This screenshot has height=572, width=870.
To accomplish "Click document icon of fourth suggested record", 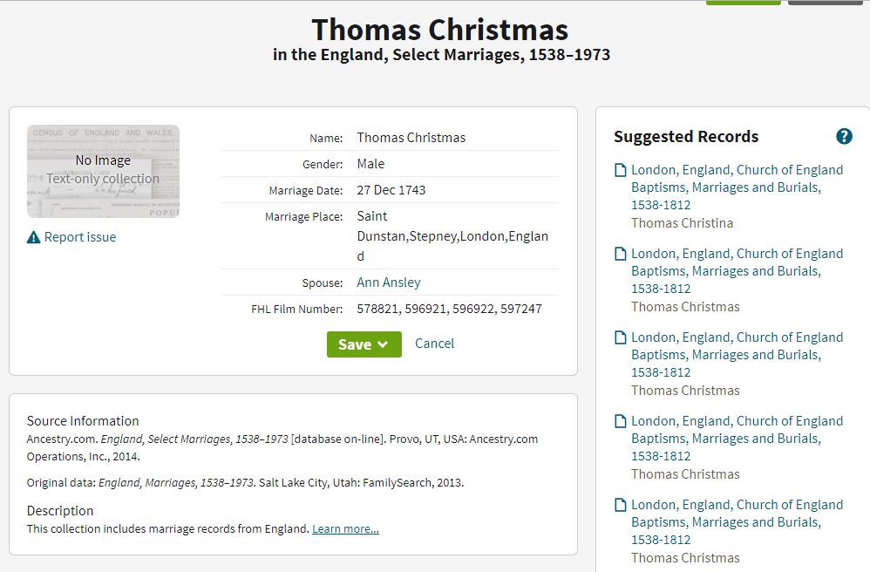I will pos(621,421).
